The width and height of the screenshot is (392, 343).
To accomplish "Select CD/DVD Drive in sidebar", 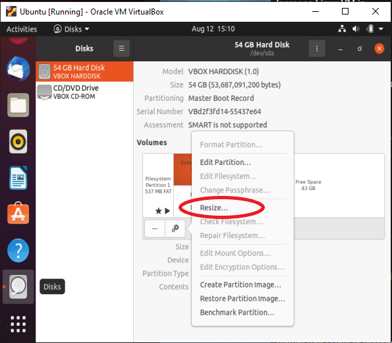I will coord(84,92).
